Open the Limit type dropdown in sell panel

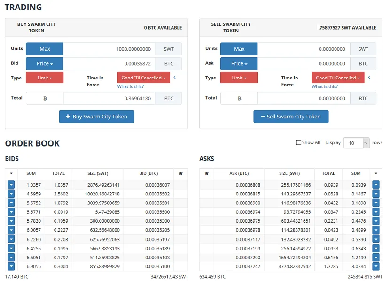point(239,78)
